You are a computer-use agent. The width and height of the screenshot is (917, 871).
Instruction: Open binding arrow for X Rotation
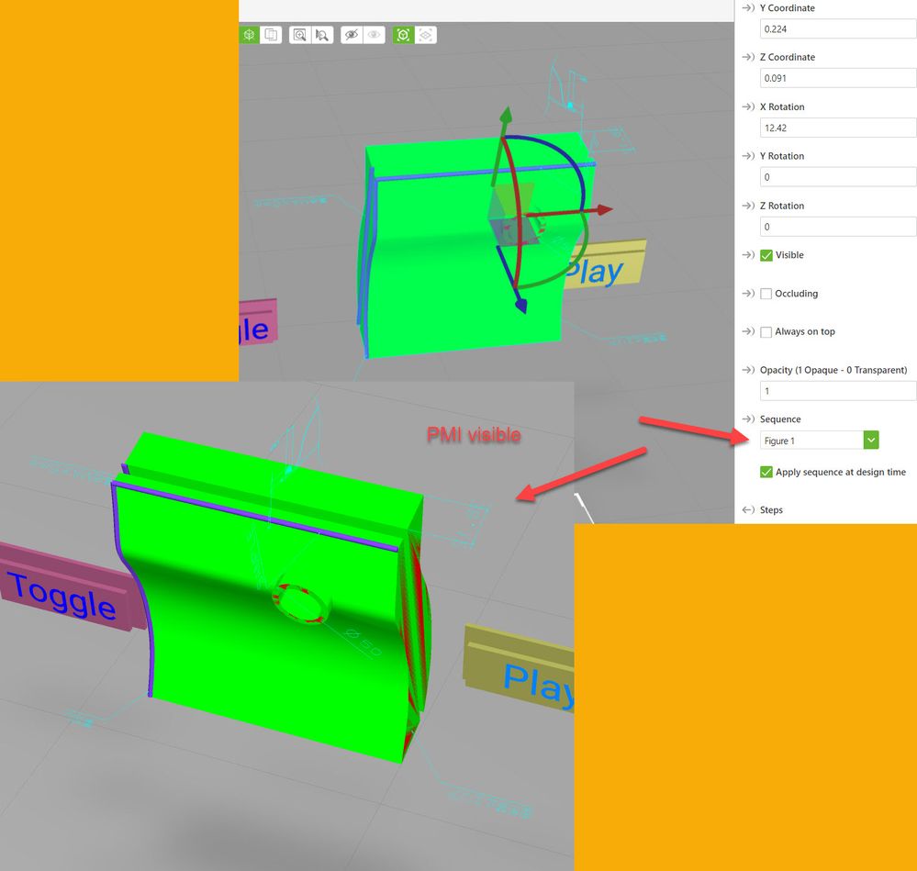pos(748,107)
